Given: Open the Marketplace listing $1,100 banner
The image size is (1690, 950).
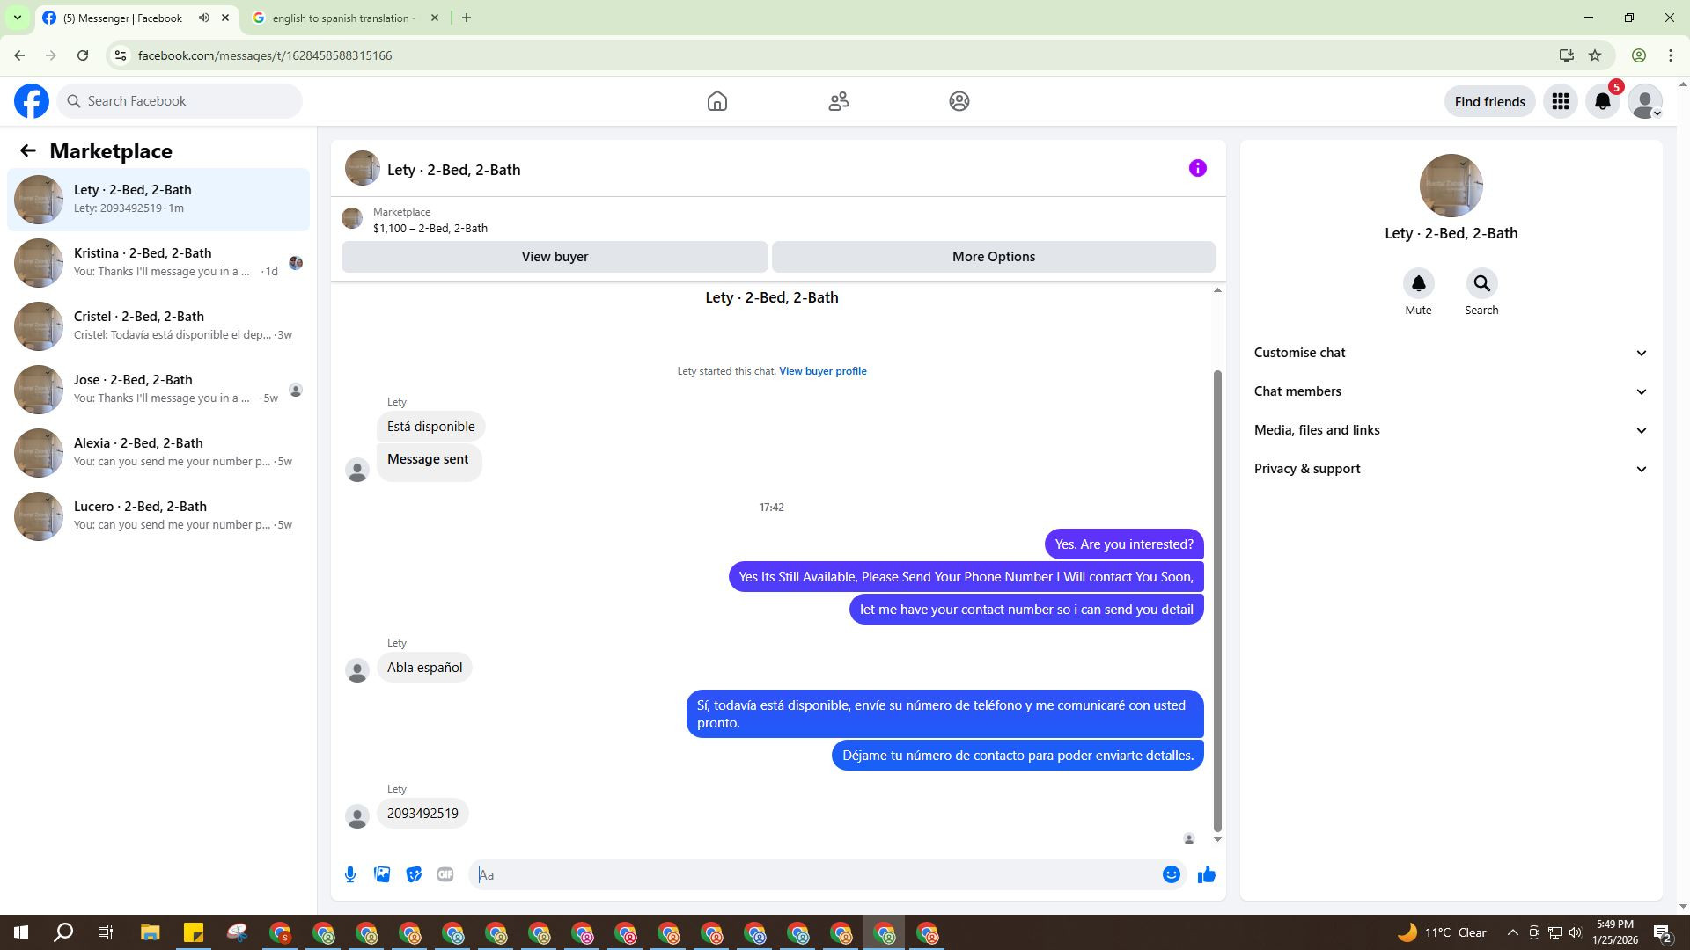Looking at the screenshot, I should 778,220.
